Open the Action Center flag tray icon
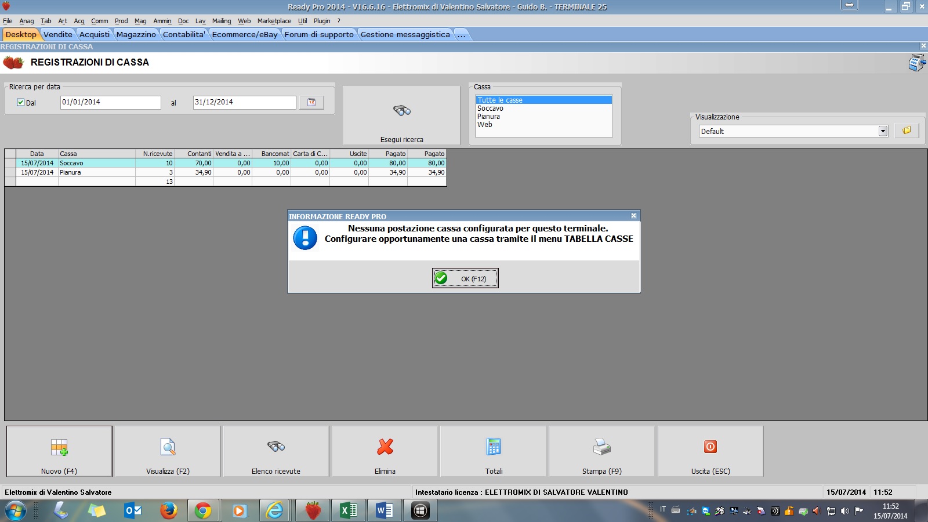The width and height of the screenshot is (928, 522). (859, 511)
